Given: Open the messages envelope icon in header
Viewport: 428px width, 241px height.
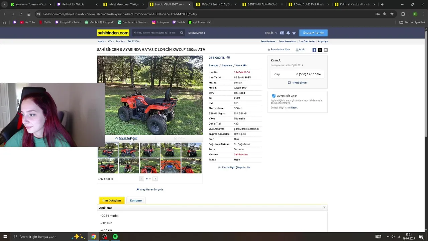Looking at the screenshot, I should coord(282,33).
